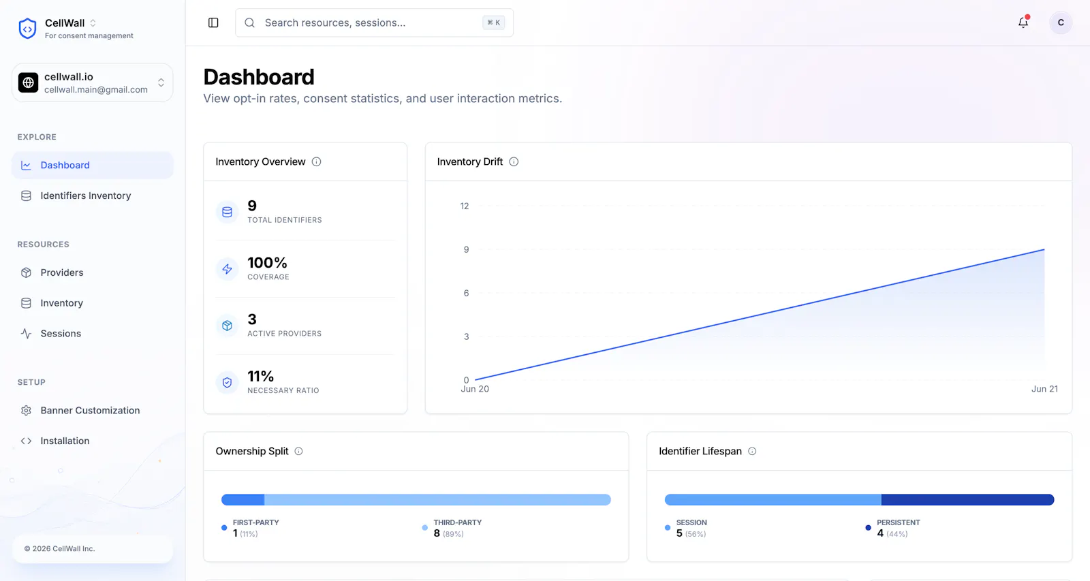The image size is (1090, 581).
Task: Click the Total Identifiers database icon
Action: point(228,212)
